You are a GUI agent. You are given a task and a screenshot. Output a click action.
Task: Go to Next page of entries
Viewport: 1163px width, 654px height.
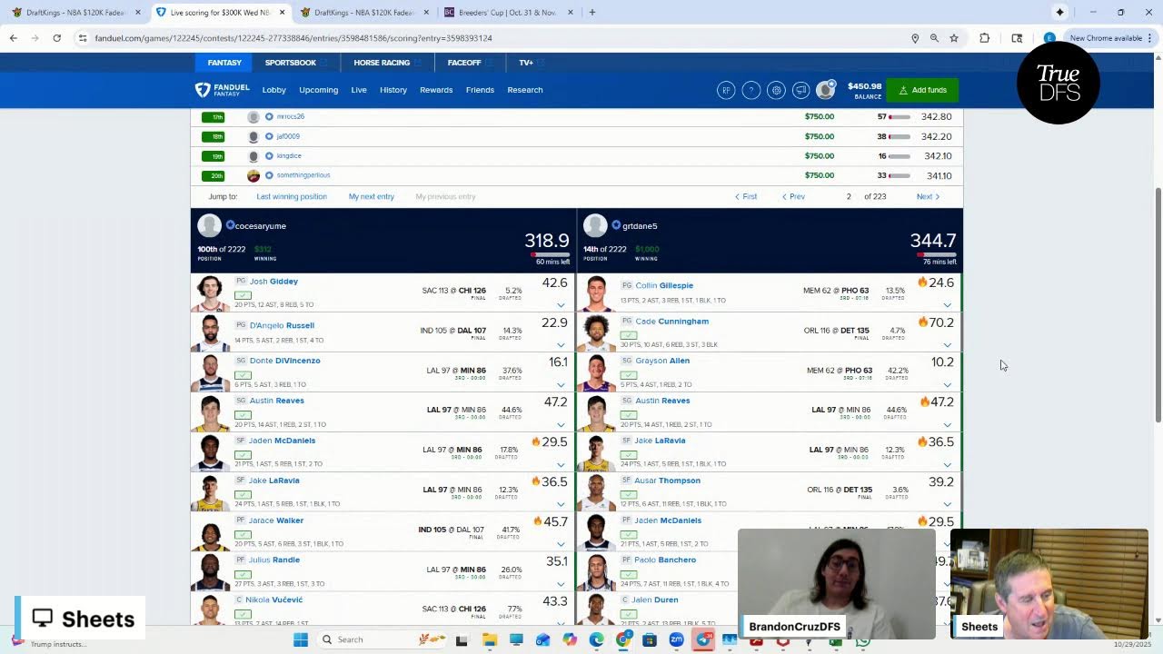pos(928,196)
